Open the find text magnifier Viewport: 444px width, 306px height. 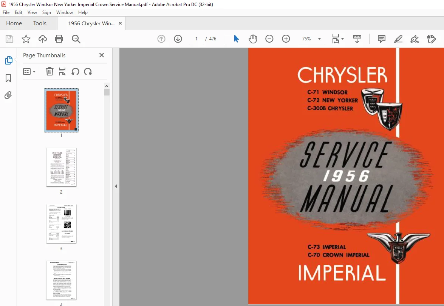[76, 39]
